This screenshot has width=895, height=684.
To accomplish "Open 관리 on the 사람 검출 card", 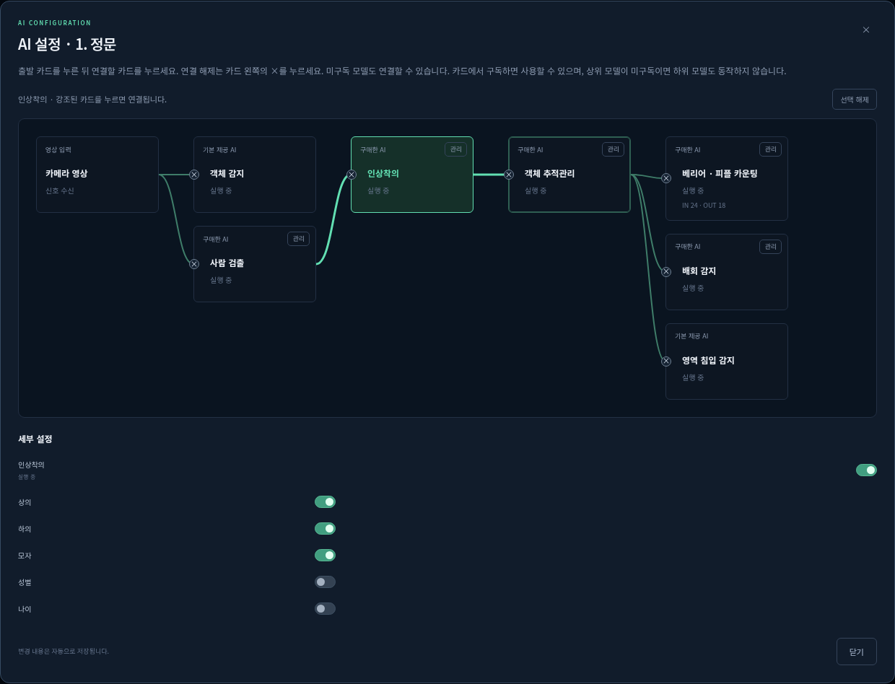I will click(x=298, y=239).
